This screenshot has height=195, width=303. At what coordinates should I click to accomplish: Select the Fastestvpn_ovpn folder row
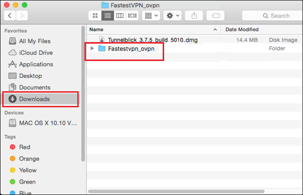pos(194,48)
